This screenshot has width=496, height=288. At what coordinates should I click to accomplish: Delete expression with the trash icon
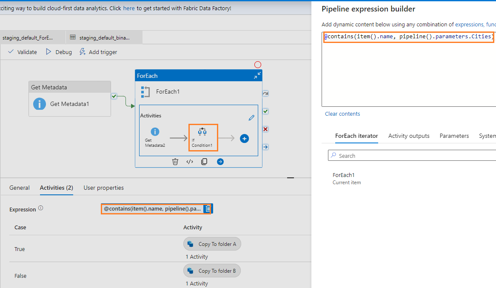click(x=208, y=209)
